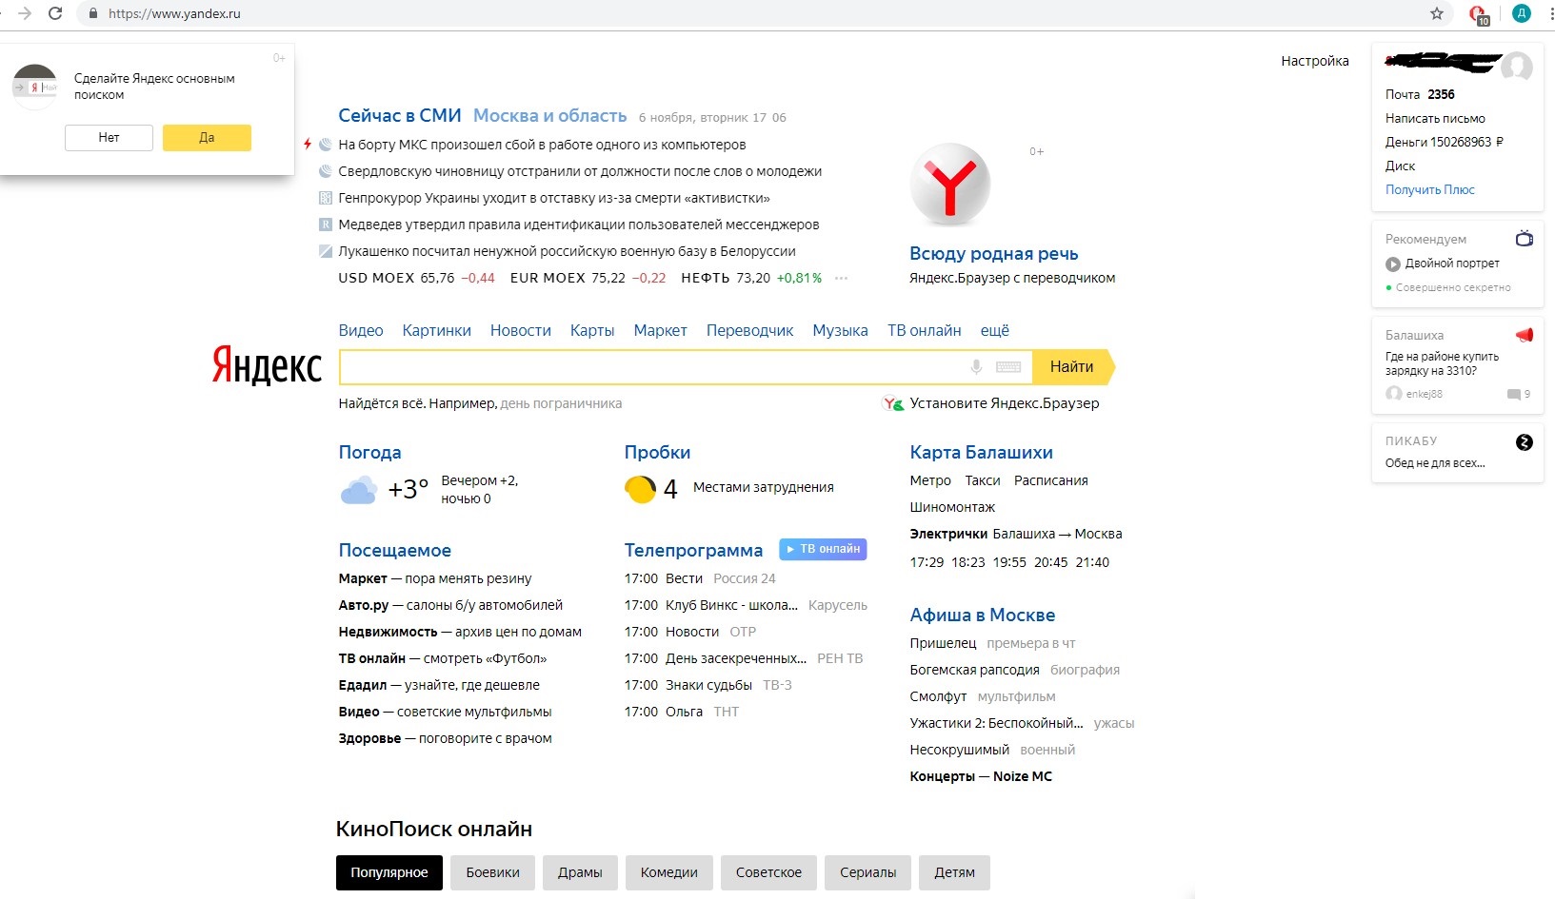Click the TV icon in Рекомендуем card
This screenshot has height=899, width=1555.
(1525, 239)
